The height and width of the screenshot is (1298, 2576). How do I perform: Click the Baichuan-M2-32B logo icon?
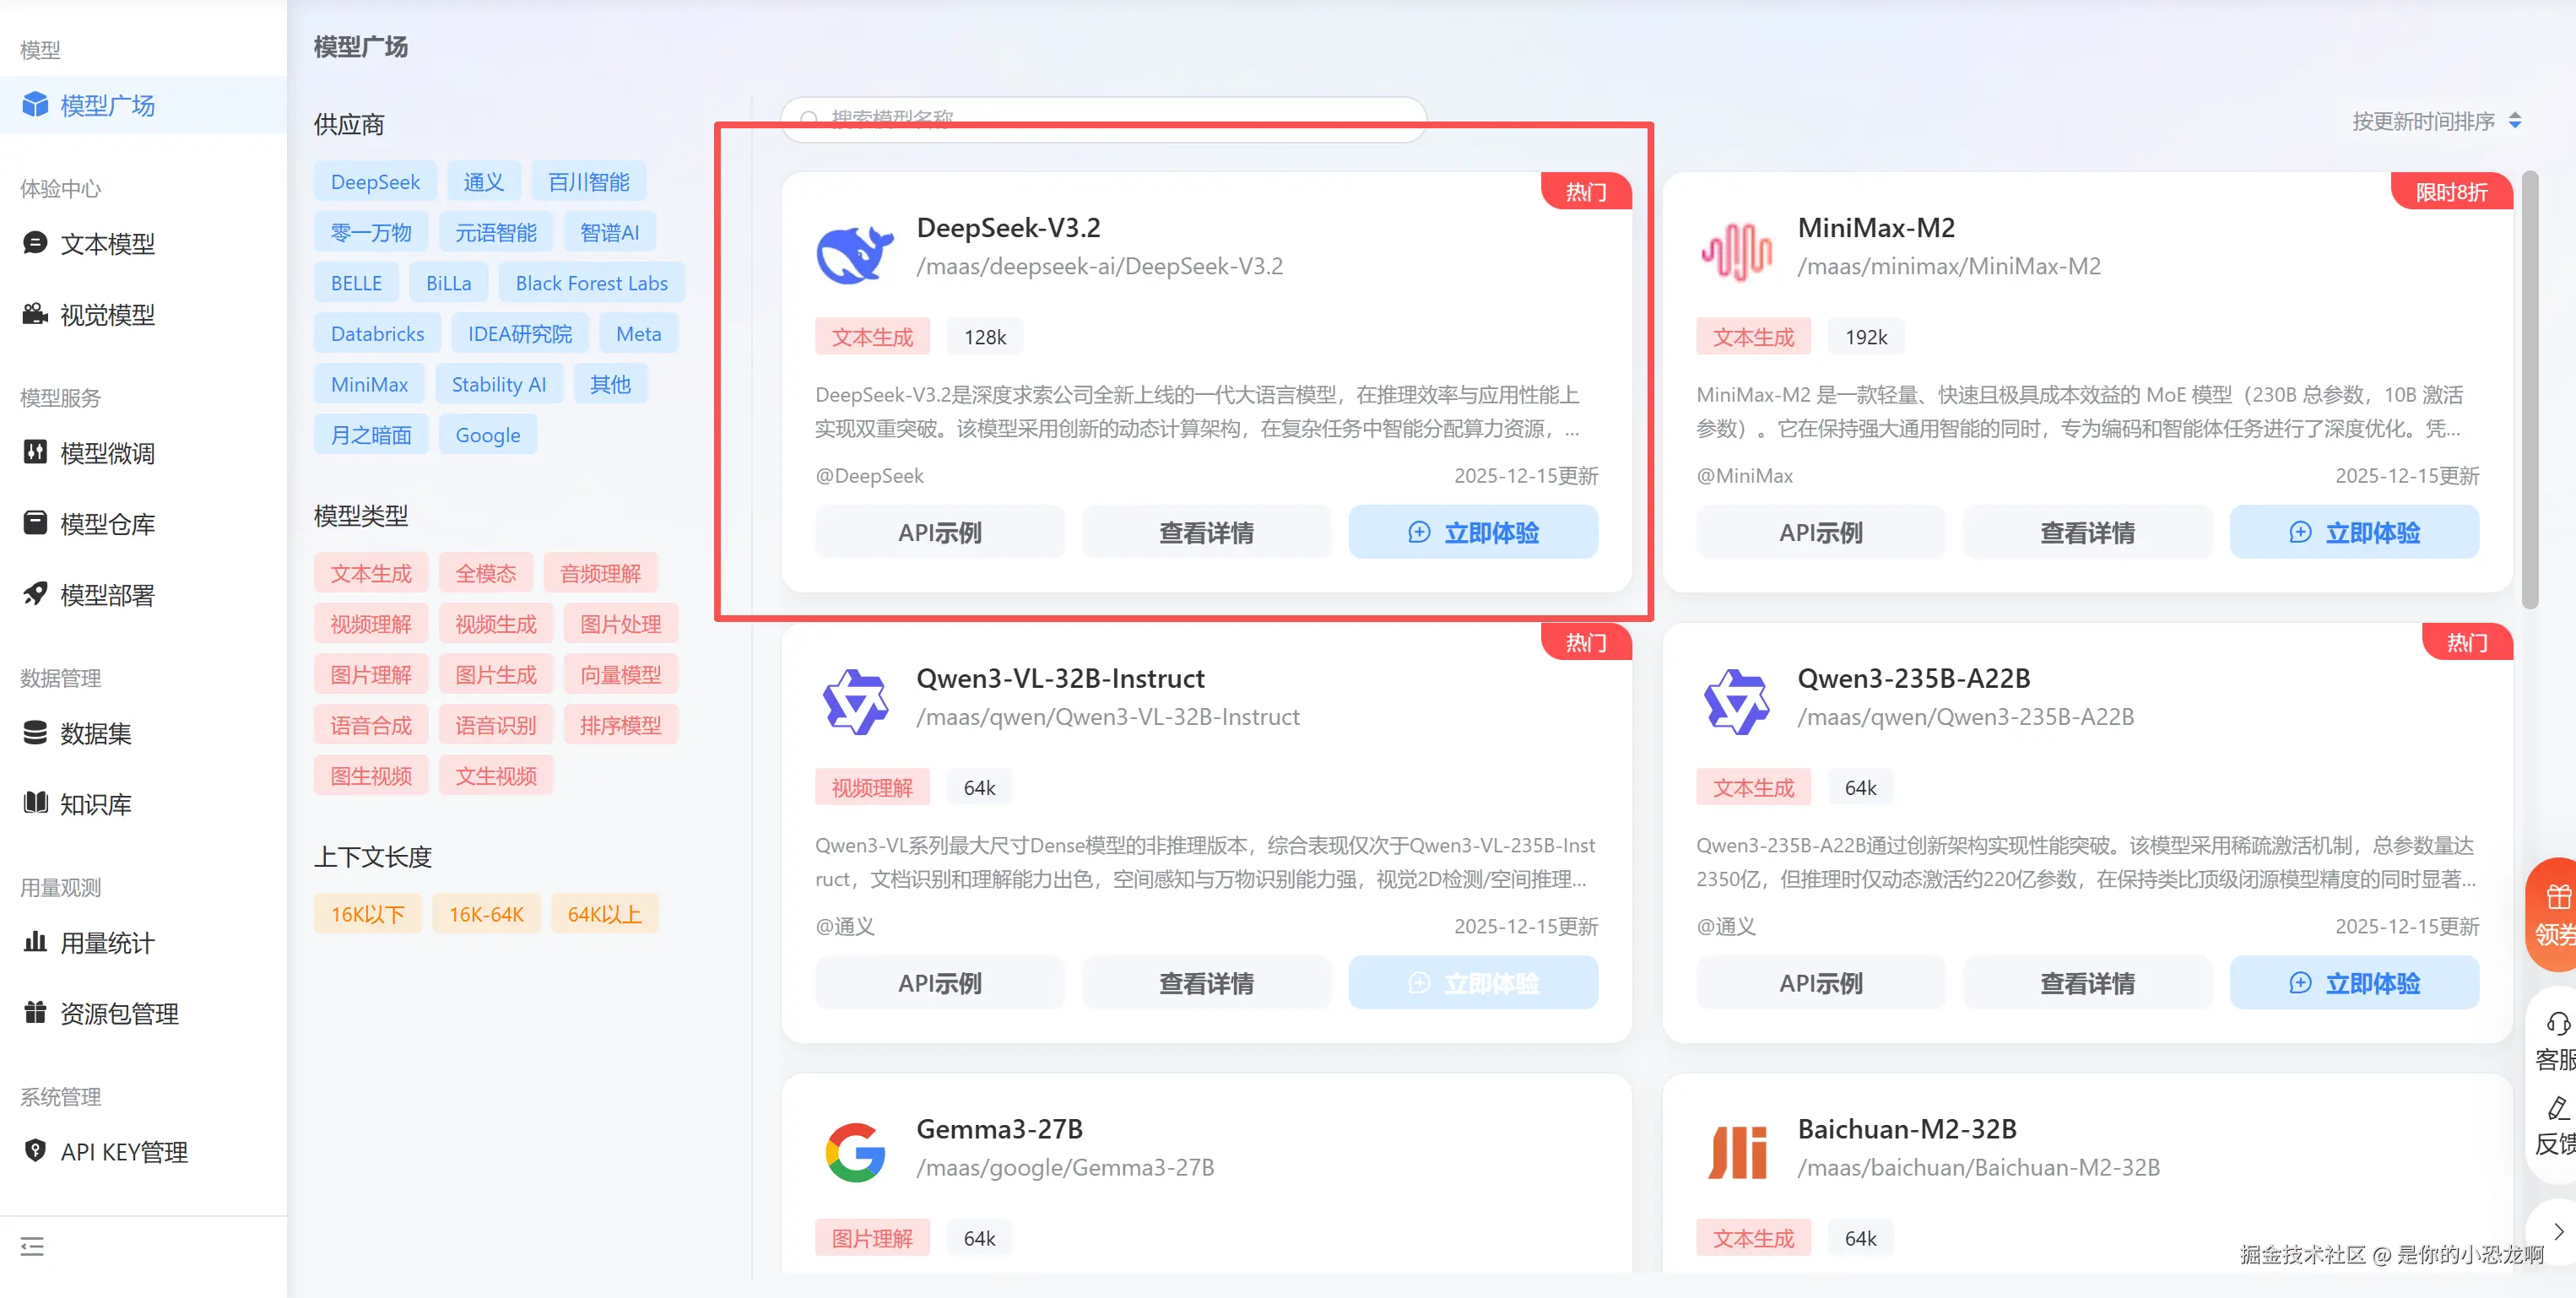(1737, 1152)
